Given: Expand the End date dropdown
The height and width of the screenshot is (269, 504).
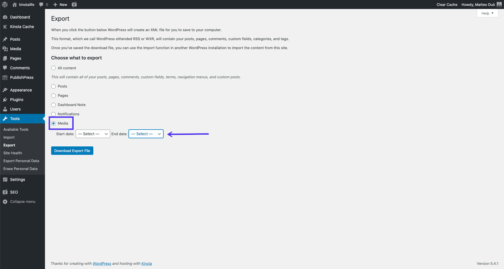Looking at the screenshot, I should (x=146, y=134).
